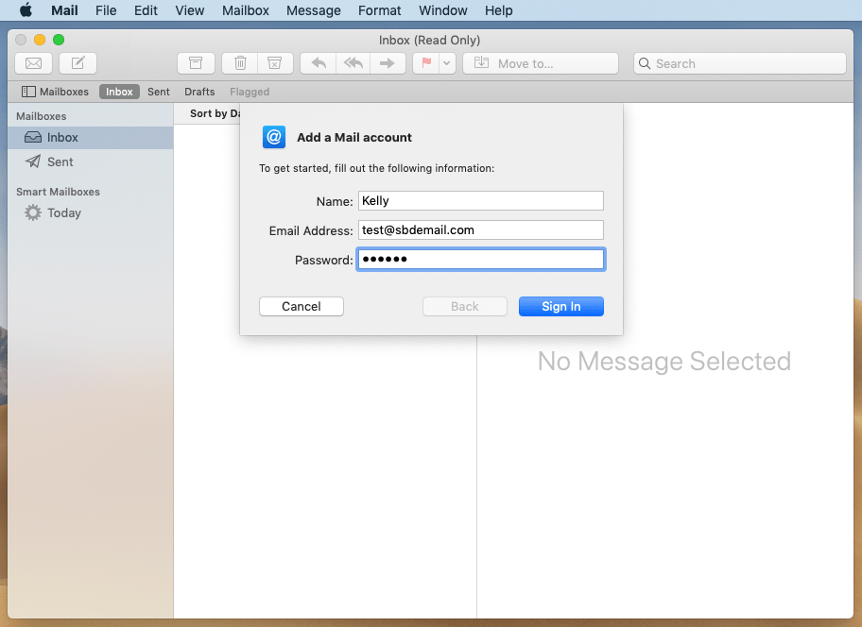Open the Window menu

click(442, 10)
